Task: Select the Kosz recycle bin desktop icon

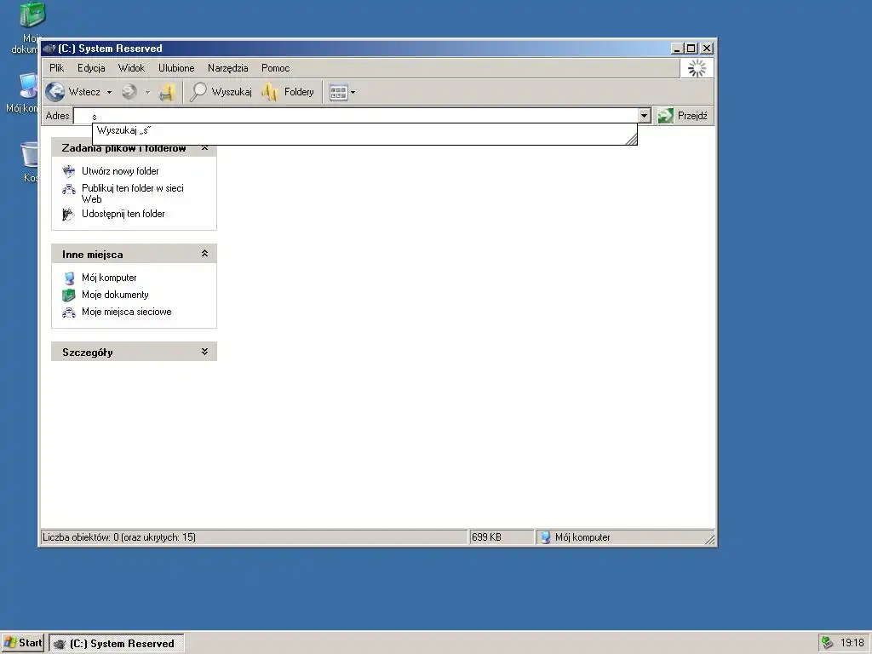Action: click(x=30, y=155)
